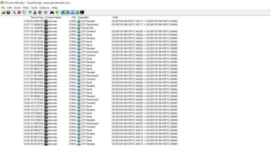
Task: Select the Include Process From Window crosshair icon
Action: pos(40,13)
